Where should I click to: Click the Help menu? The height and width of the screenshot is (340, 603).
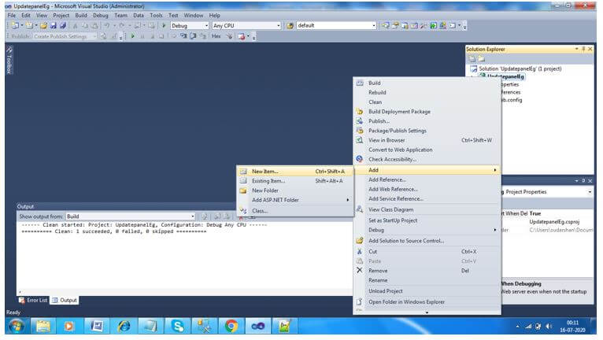pyautogui.click(x=215, y=16)
